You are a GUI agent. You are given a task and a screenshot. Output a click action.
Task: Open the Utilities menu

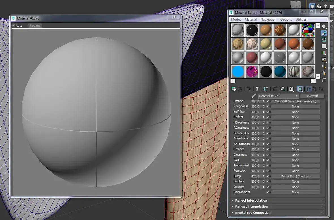coord(301,20)
